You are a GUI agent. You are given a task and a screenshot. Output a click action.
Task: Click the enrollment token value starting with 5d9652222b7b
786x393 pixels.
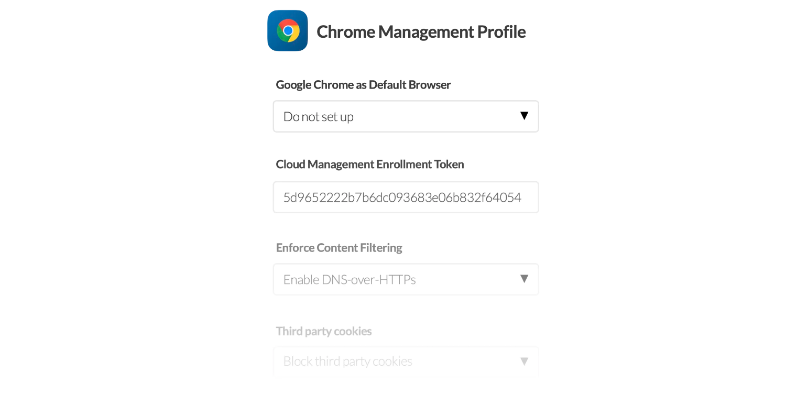tap(402, 198)
